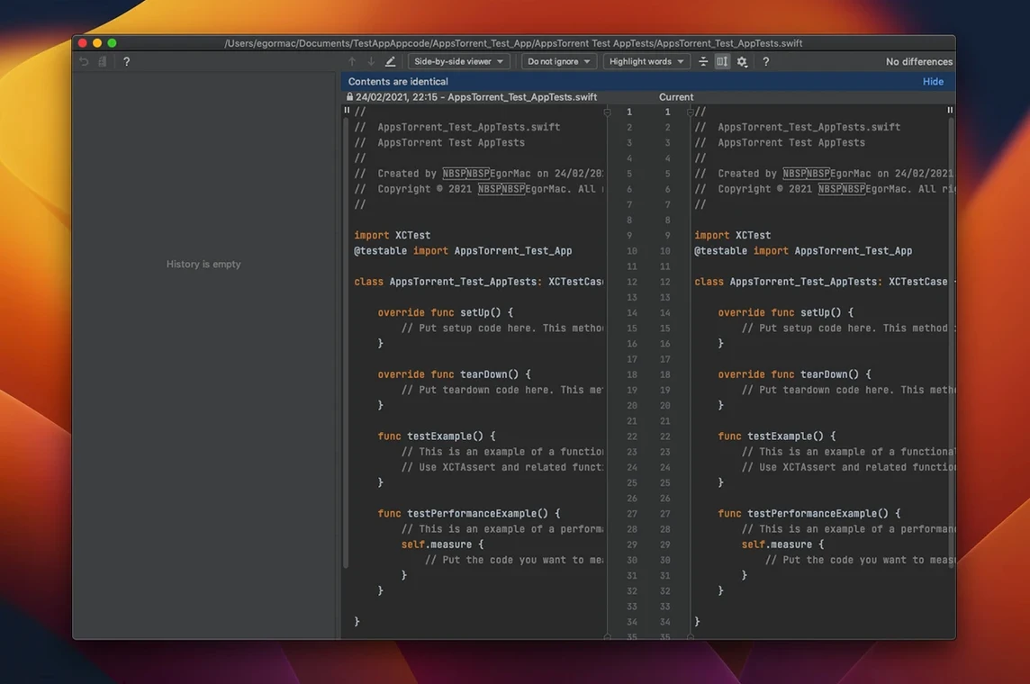Collapse the comment fold marker in left pane
The image size is (1030, 684).
pos(607,112)
